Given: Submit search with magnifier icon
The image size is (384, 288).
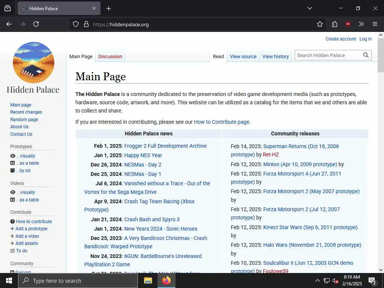Looking at the screenshot, I should tap(366, 55).
